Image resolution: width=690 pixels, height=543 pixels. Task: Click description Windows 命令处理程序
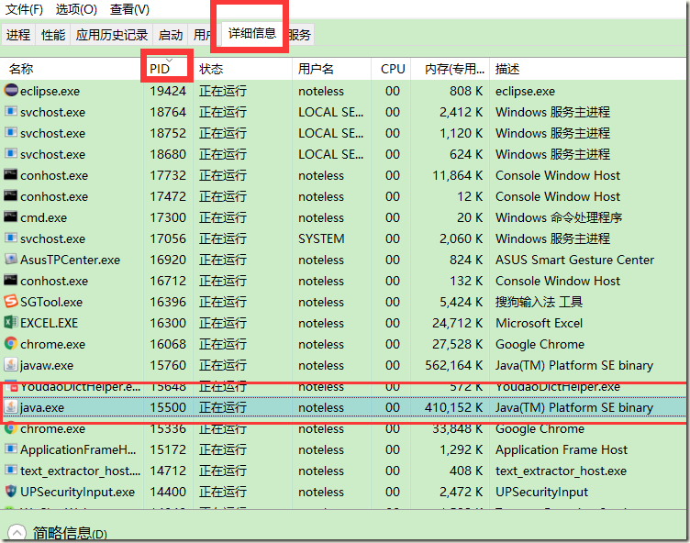559,217
